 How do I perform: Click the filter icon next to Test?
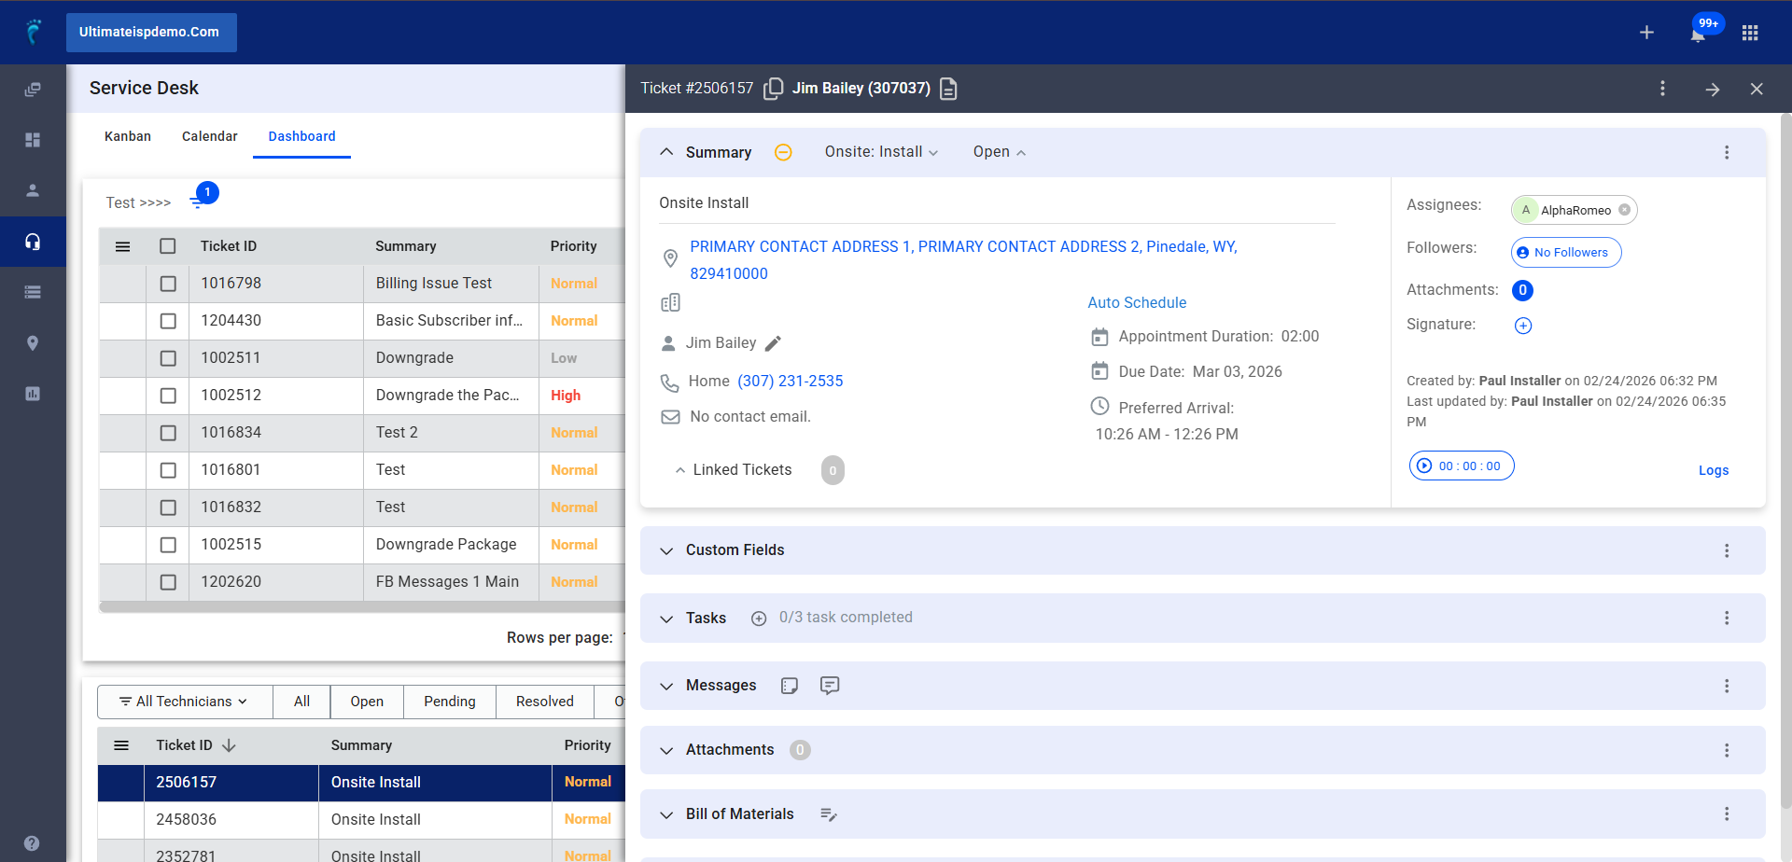pyautogui.click(x=197, y=202)
